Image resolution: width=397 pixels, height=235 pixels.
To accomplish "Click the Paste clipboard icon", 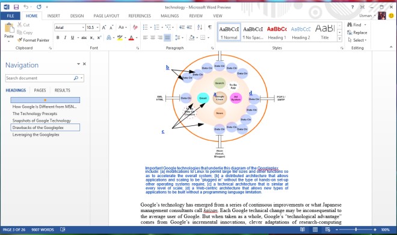I will [x=9, y=28].
